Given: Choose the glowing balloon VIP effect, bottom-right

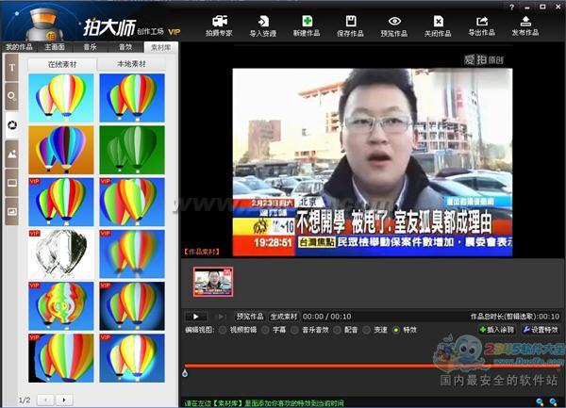Looking at the screenshot, I should 132,358.
